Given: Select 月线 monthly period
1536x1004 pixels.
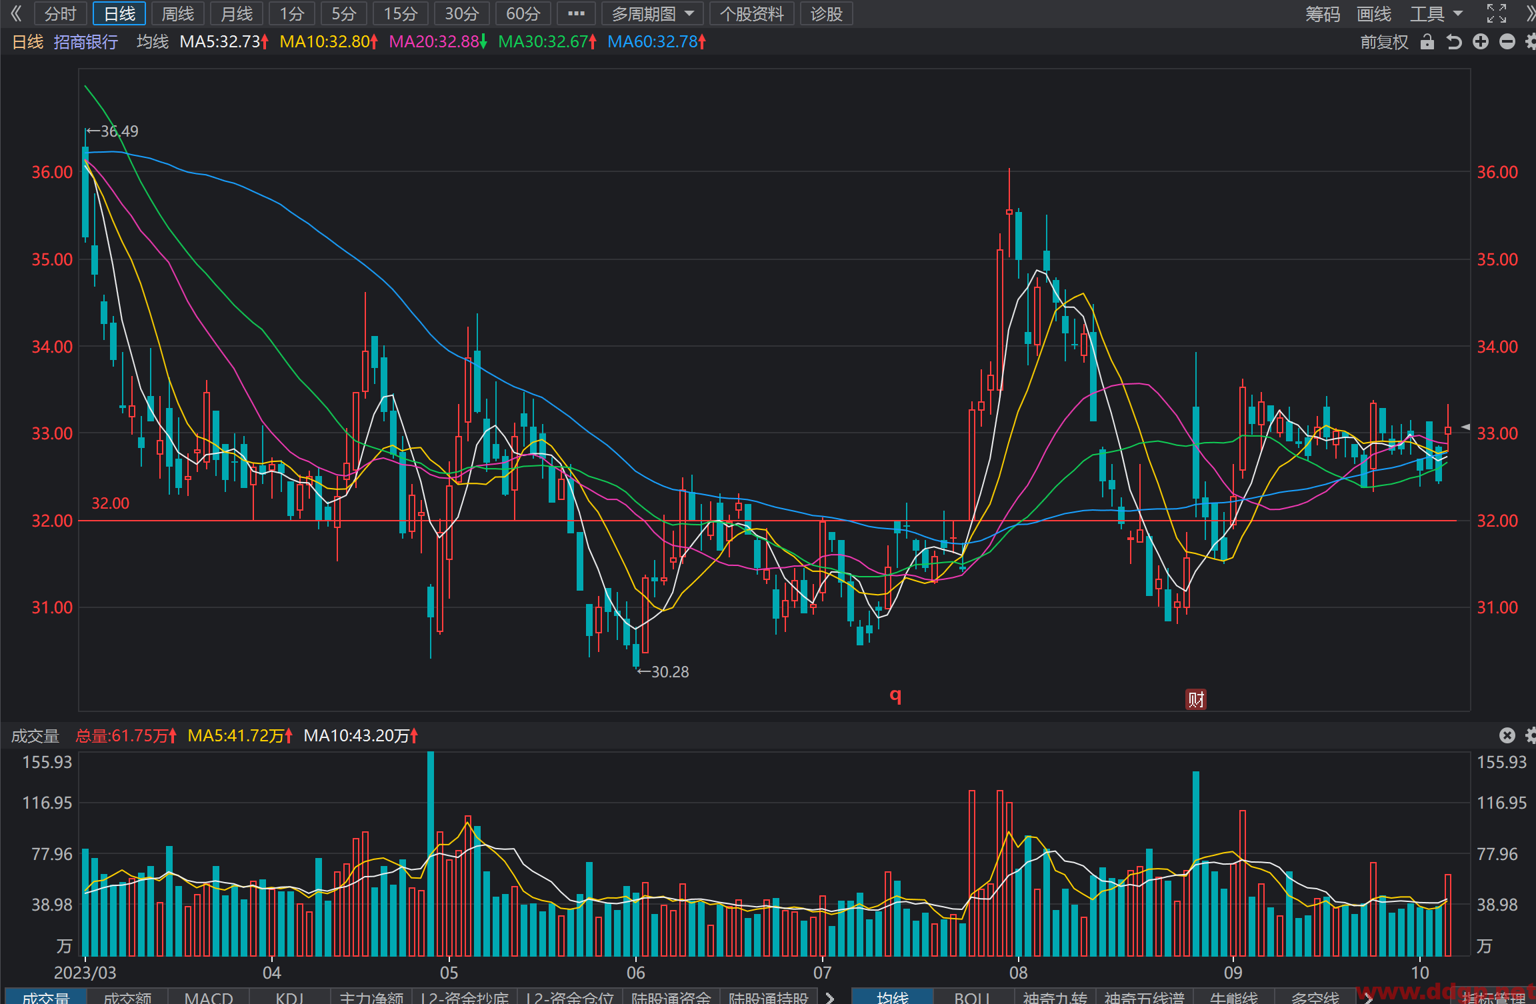Looking at the screenshot, I should (x=237, y=13).
